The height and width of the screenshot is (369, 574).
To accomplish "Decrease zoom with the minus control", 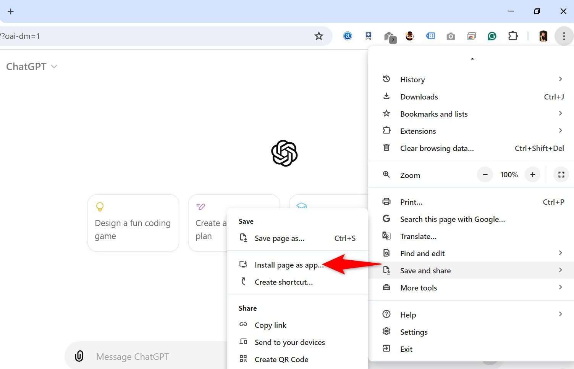I will click(x=485, y=175).
